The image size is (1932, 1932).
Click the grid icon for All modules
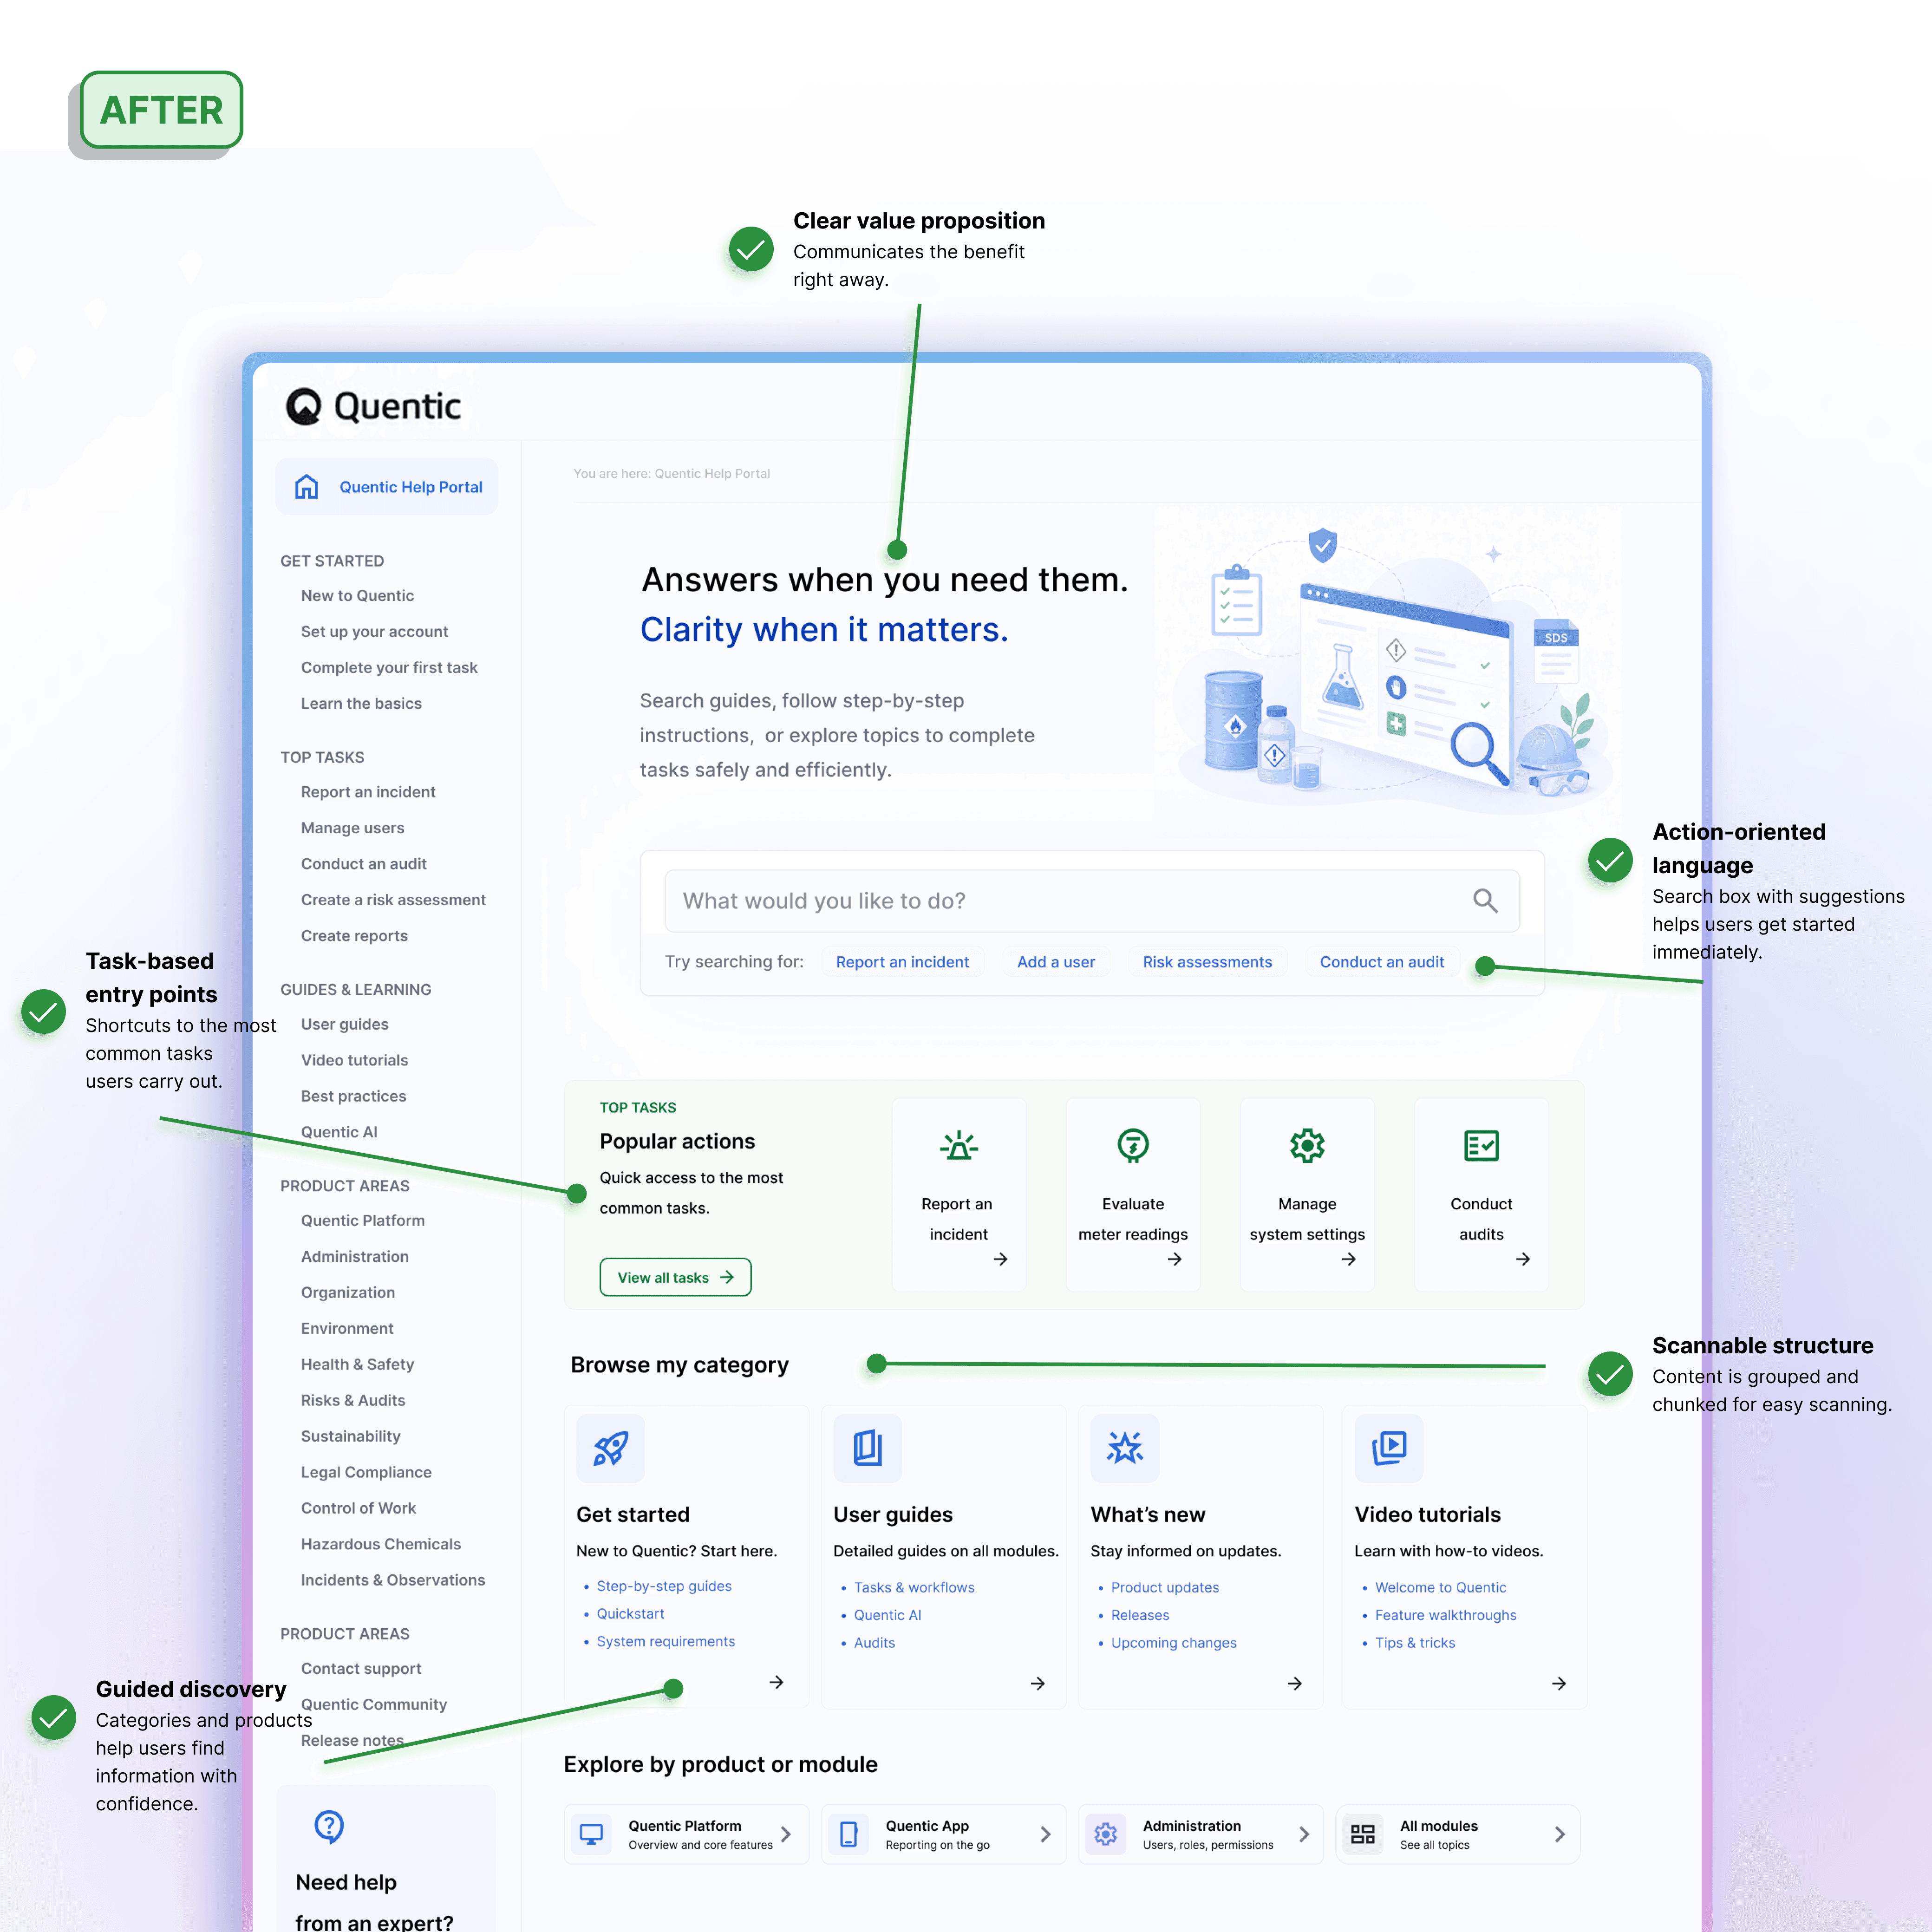click(1363, 1834)
